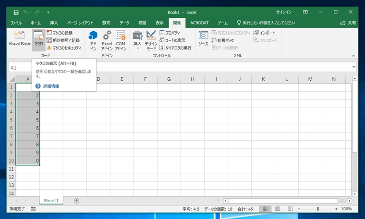Open control プロパティ

point(170,33)
